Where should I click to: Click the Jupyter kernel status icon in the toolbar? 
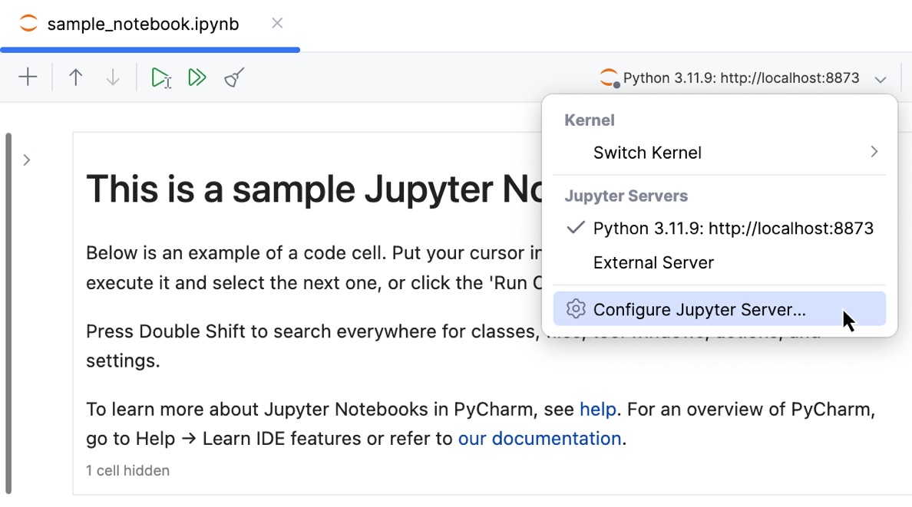tap(607, 77)
